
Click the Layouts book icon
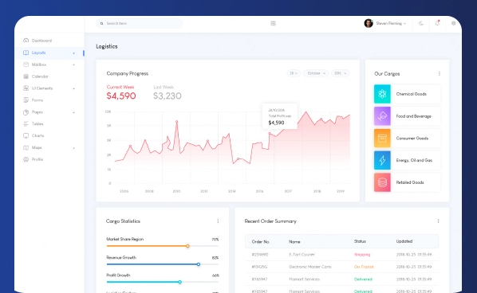pos(26,53)
